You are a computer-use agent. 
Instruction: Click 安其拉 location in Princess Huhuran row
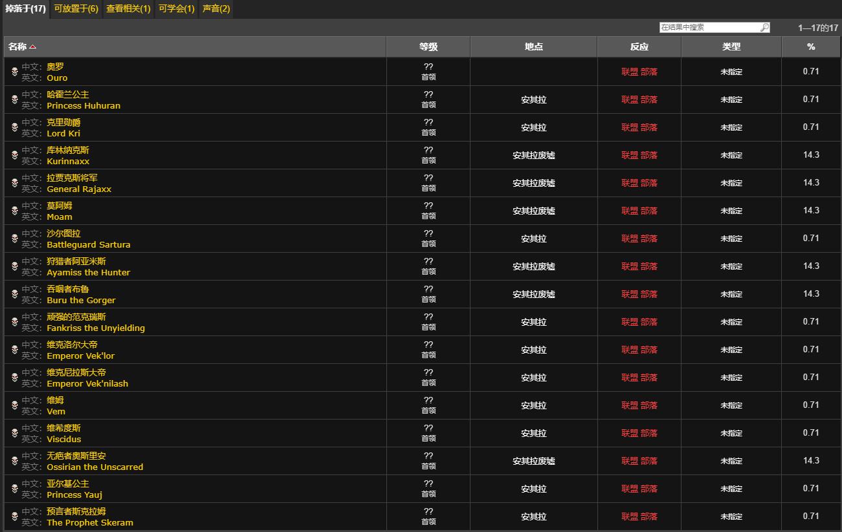534,100
